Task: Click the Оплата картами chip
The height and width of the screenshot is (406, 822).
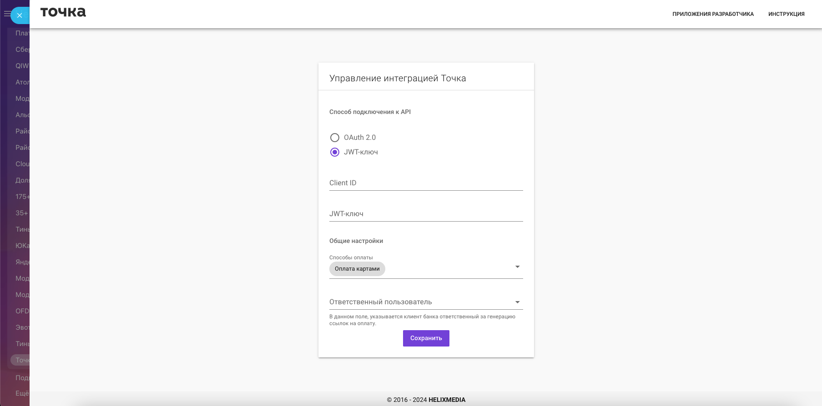Action: coord(357,269)
